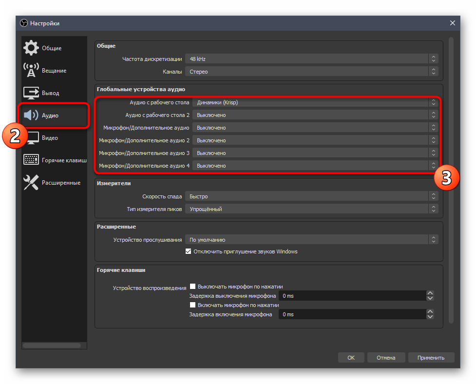Enable Выключать микрофон по нажатии checkbox
The height and width of the screenshot is (384, 476).
coord(193,287)
